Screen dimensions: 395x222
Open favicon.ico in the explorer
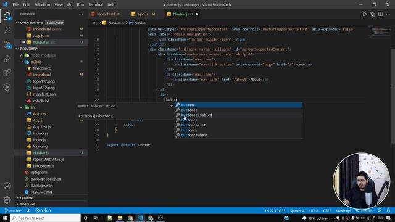click(42, 68)
